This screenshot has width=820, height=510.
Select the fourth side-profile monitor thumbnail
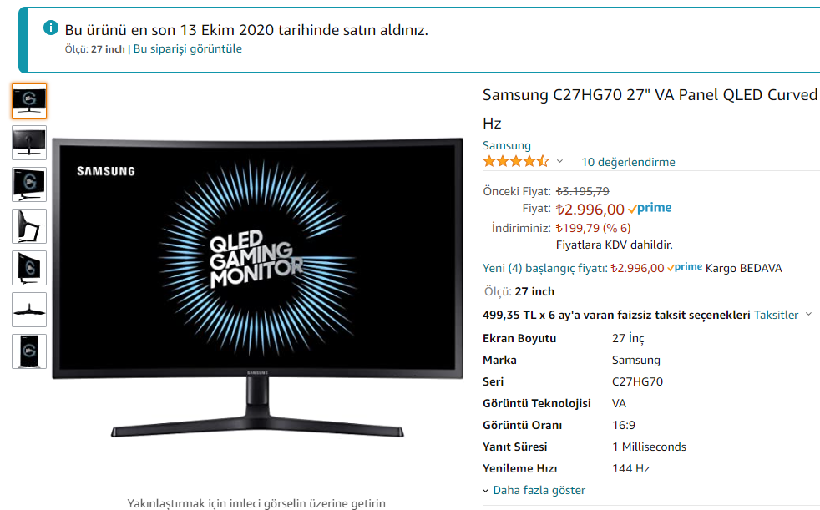(x=29, y=226)
